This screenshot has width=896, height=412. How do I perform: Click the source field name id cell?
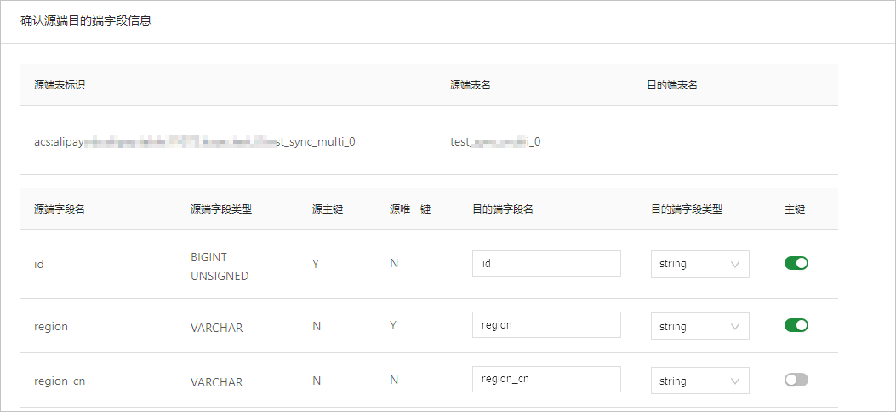(x=39, y=264)
